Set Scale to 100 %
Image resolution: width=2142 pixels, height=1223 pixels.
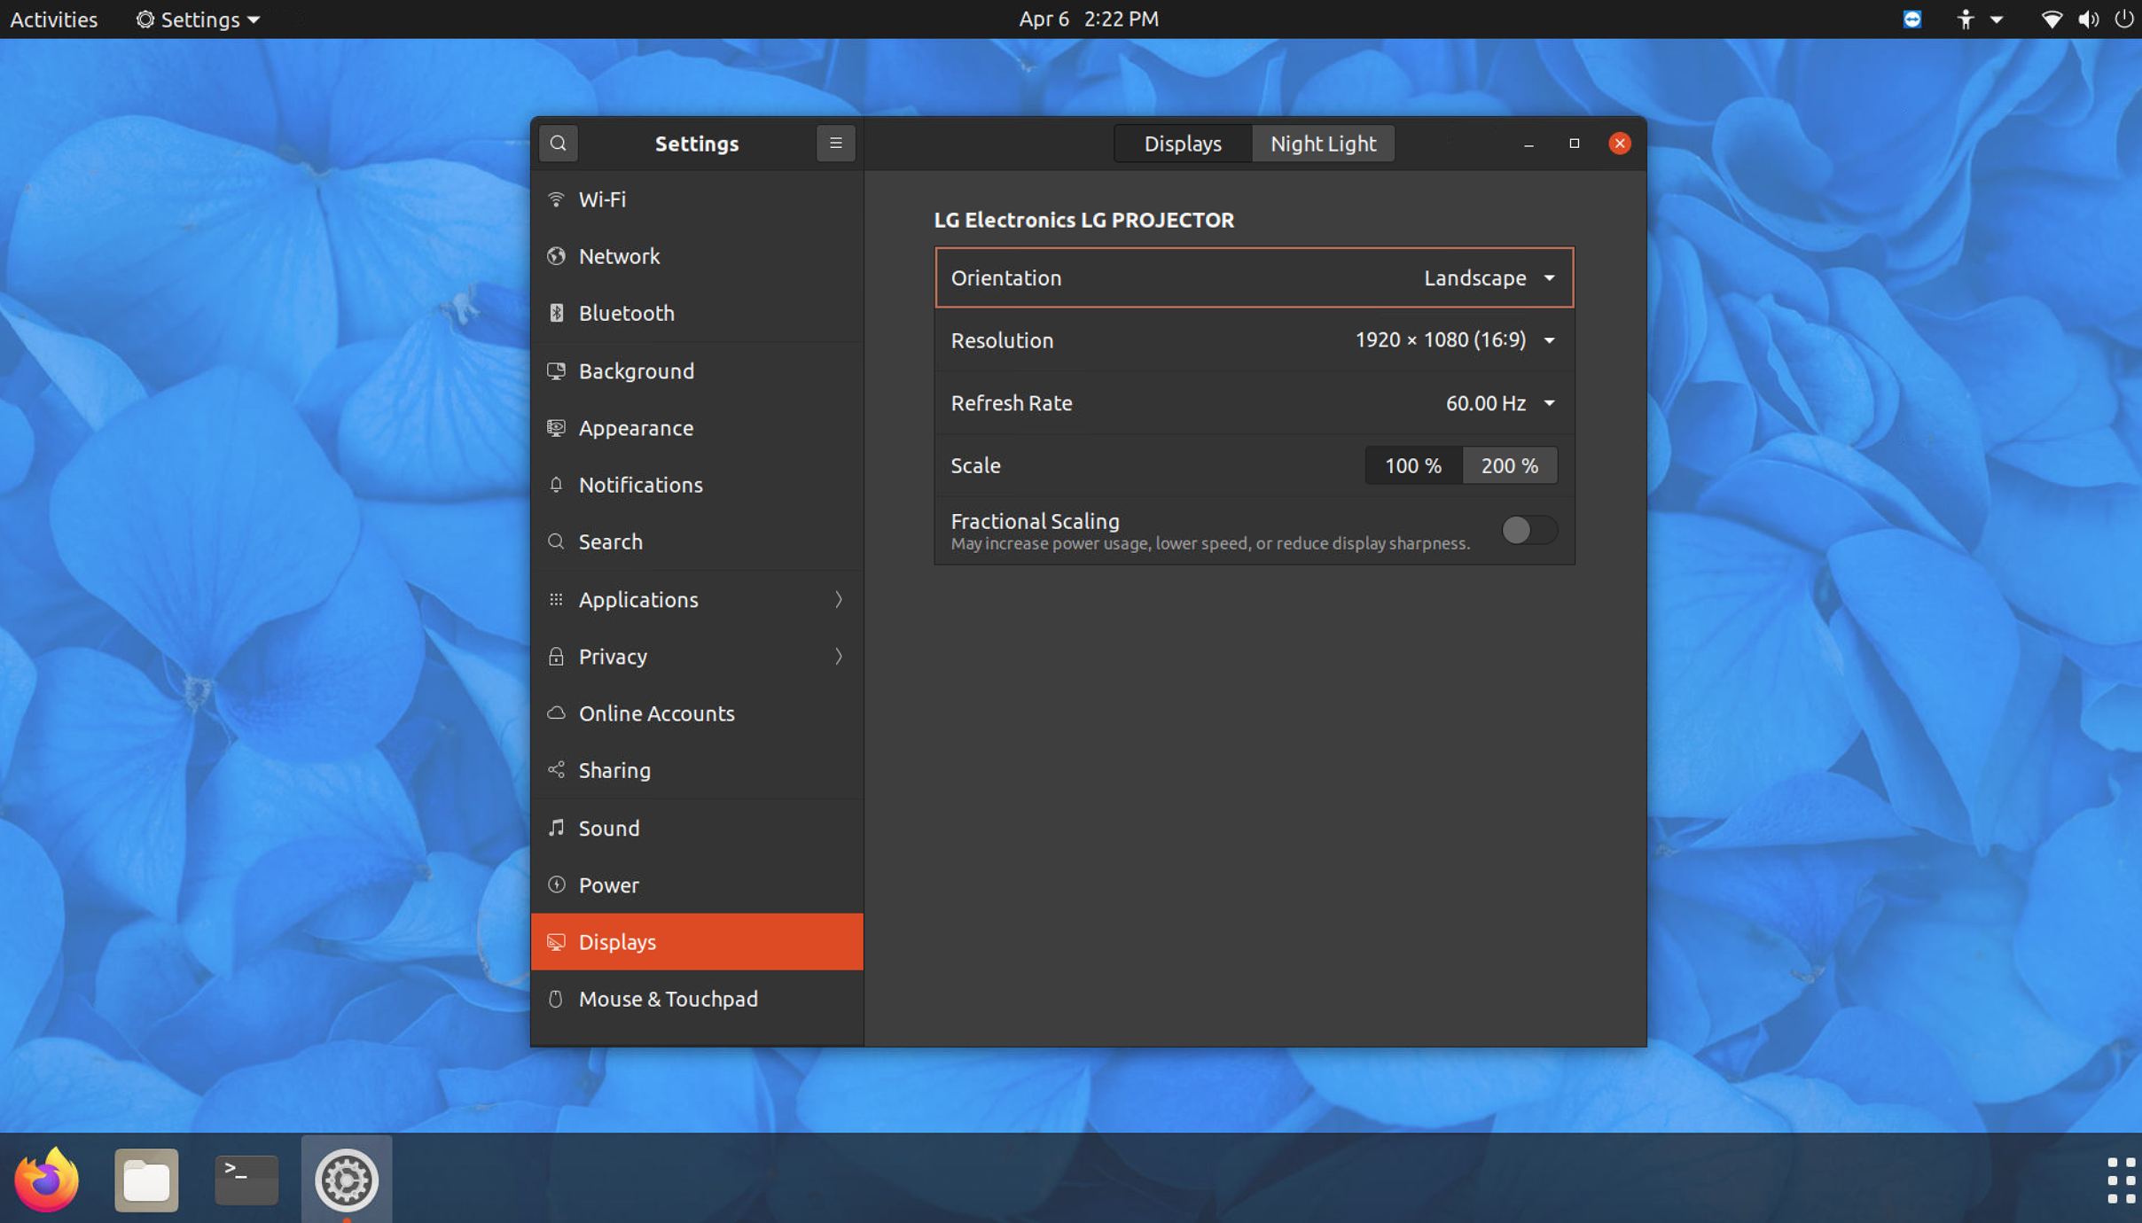point(1412,465)
